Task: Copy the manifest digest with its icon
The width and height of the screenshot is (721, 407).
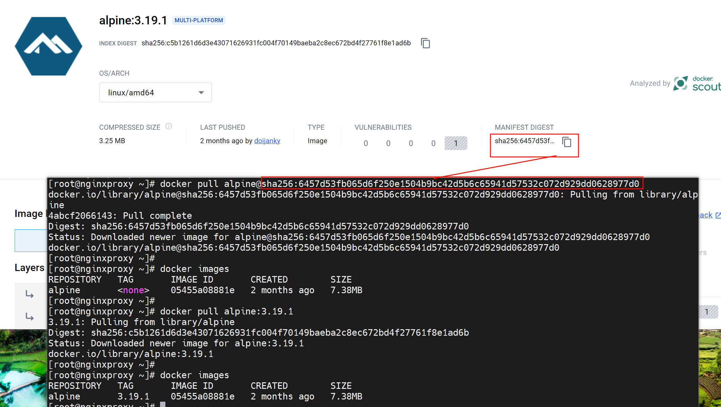Action: coord(567,142)
